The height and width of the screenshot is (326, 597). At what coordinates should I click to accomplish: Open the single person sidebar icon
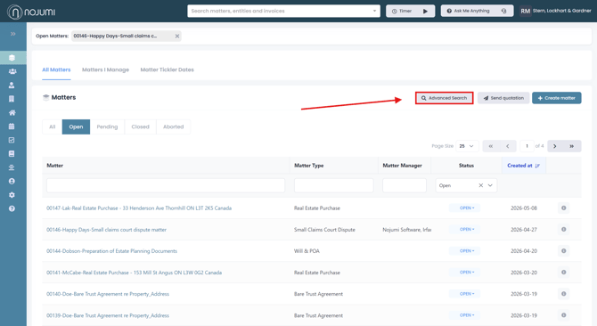(x=12, y=86)
